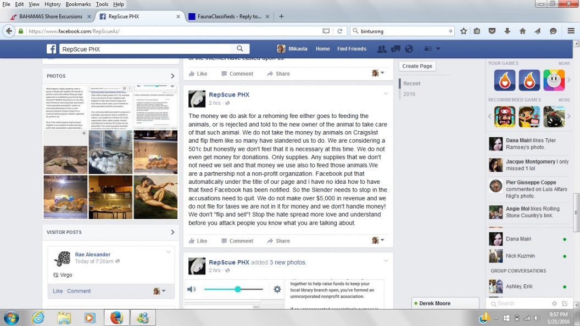Viewport: 580px width, 326px height.
Task: Expand the PHOTOS section chevron
Action: [x=172, y=76]
